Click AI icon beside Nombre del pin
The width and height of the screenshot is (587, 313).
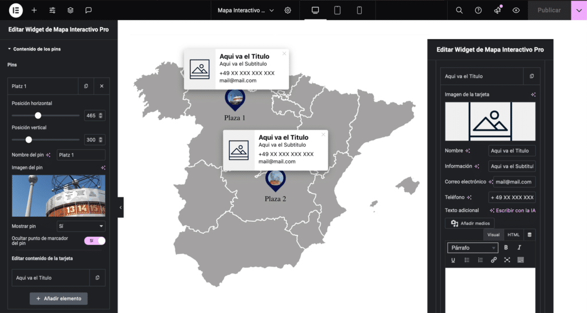click(x=48, y=155)
